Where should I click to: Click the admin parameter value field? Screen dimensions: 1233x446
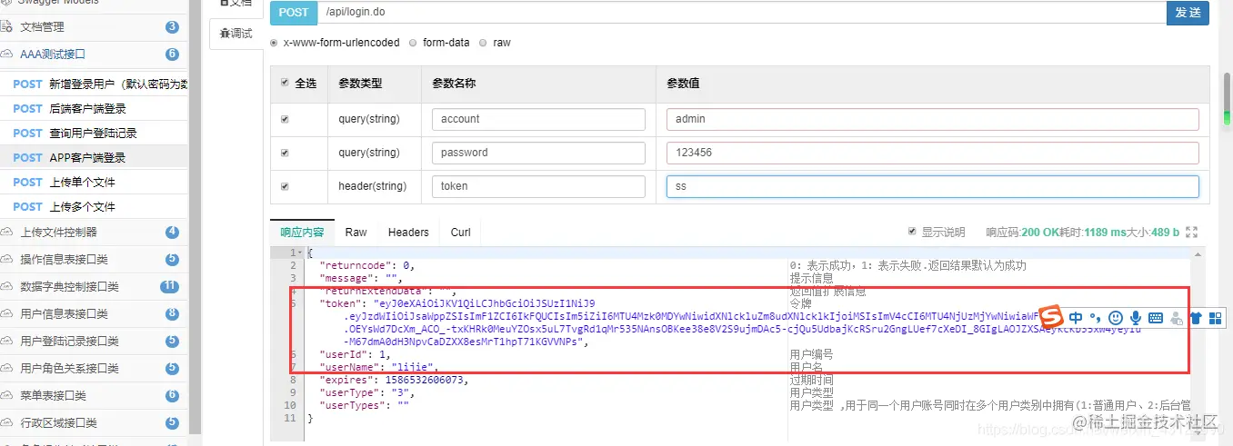(932, 119)
